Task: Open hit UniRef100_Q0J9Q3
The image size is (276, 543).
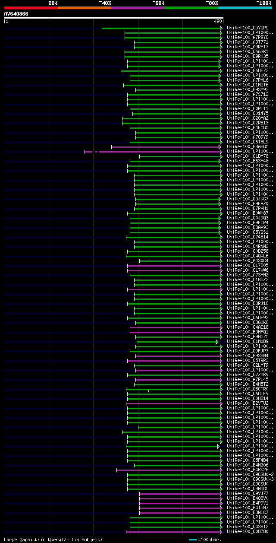Action: (248, 218)
